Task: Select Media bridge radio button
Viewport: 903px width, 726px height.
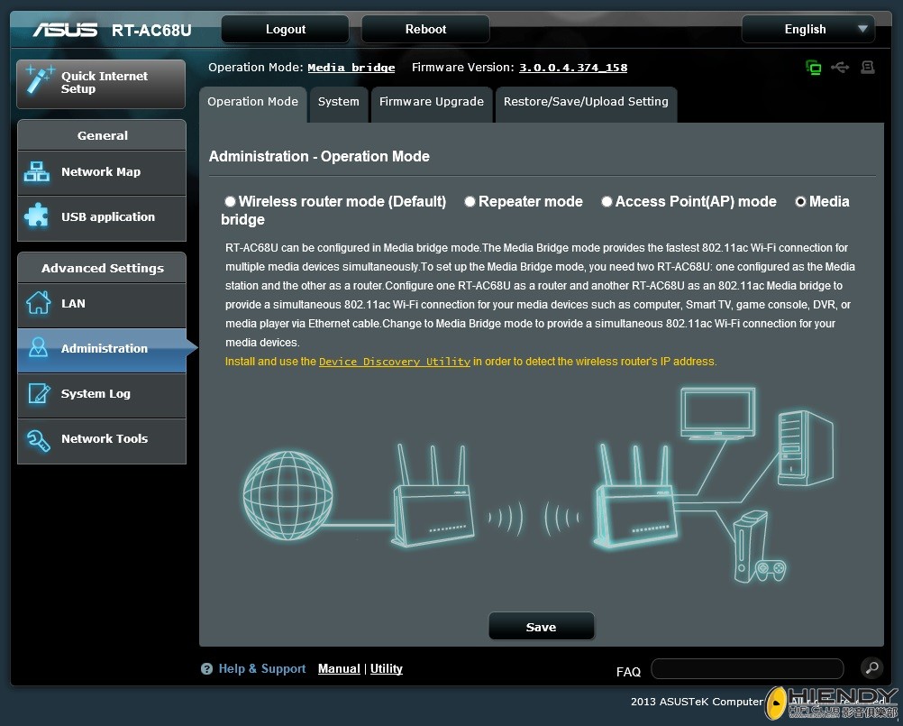Action: point(800,201)
